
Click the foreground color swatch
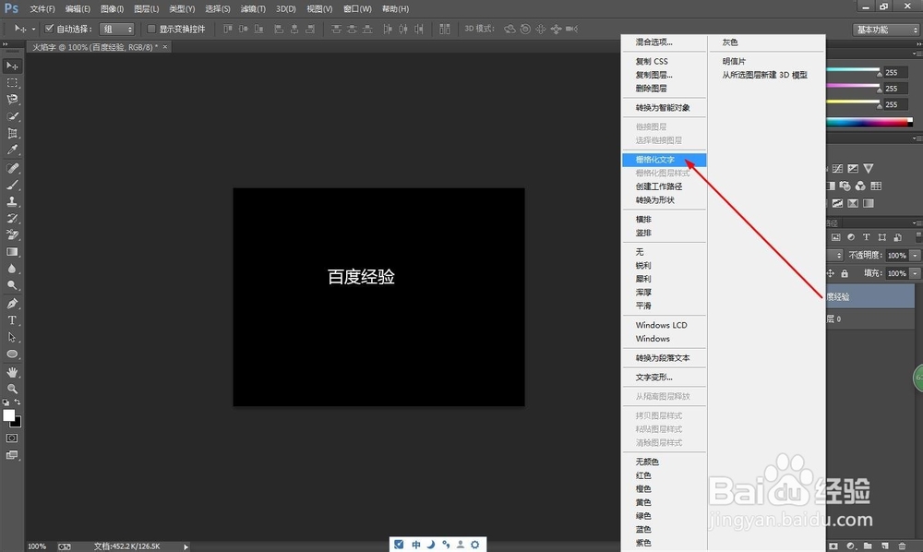coord(8,415)
